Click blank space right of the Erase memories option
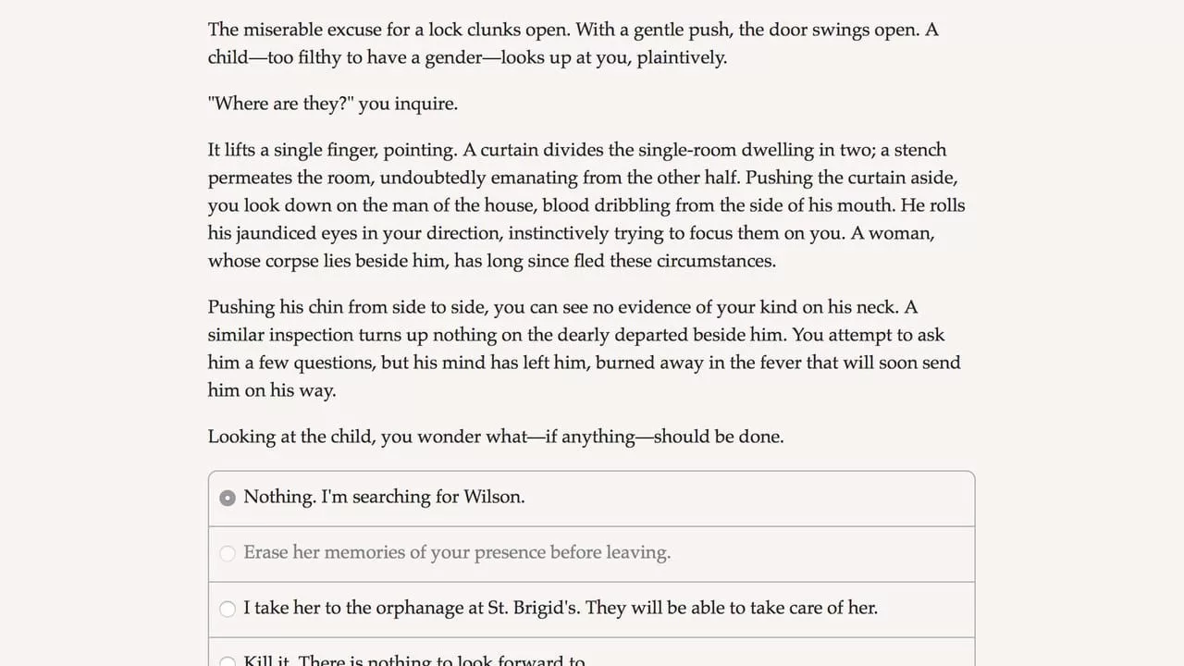This screenshot has width=1184, height=666. coord(823,553)
